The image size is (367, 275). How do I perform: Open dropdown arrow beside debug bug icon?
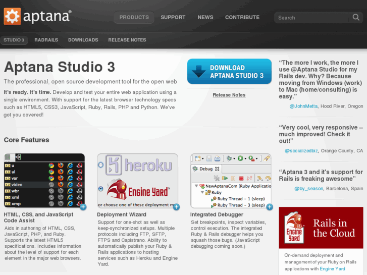pos(234,158)
